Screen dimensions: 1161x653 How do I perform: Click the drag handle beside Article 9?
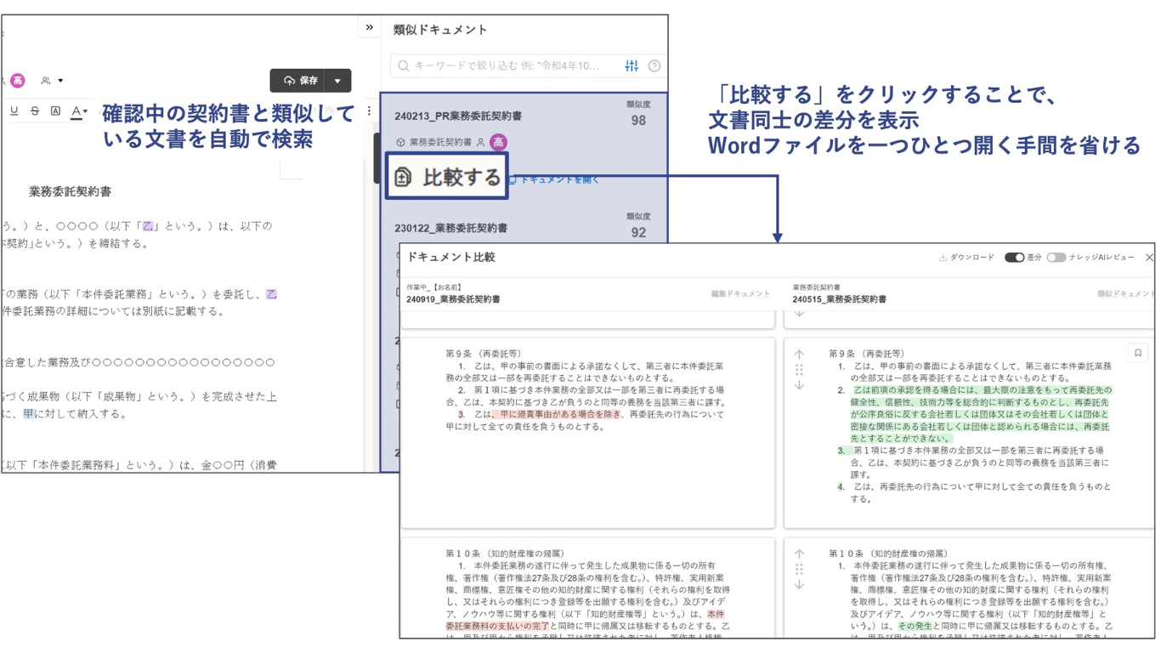pyautogui.click(x=799, y=370)
